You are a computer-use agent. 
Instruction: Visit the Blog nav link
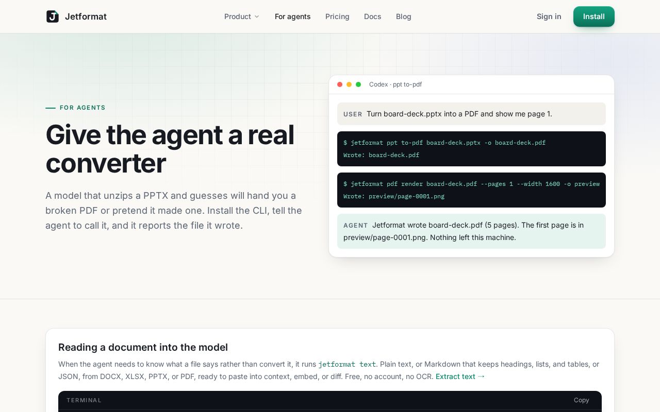[x=404, y=16]
